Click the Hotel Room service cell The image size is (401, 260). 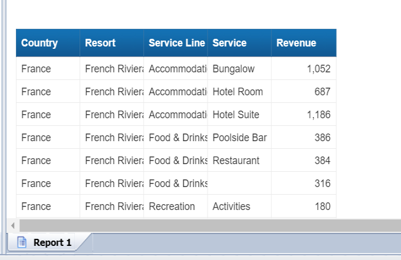pyautogui.click(x=238, y=92)
